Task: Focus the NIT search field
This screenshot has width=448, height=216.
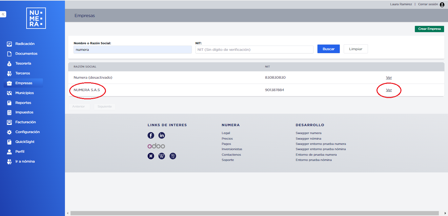Action: 255,49
